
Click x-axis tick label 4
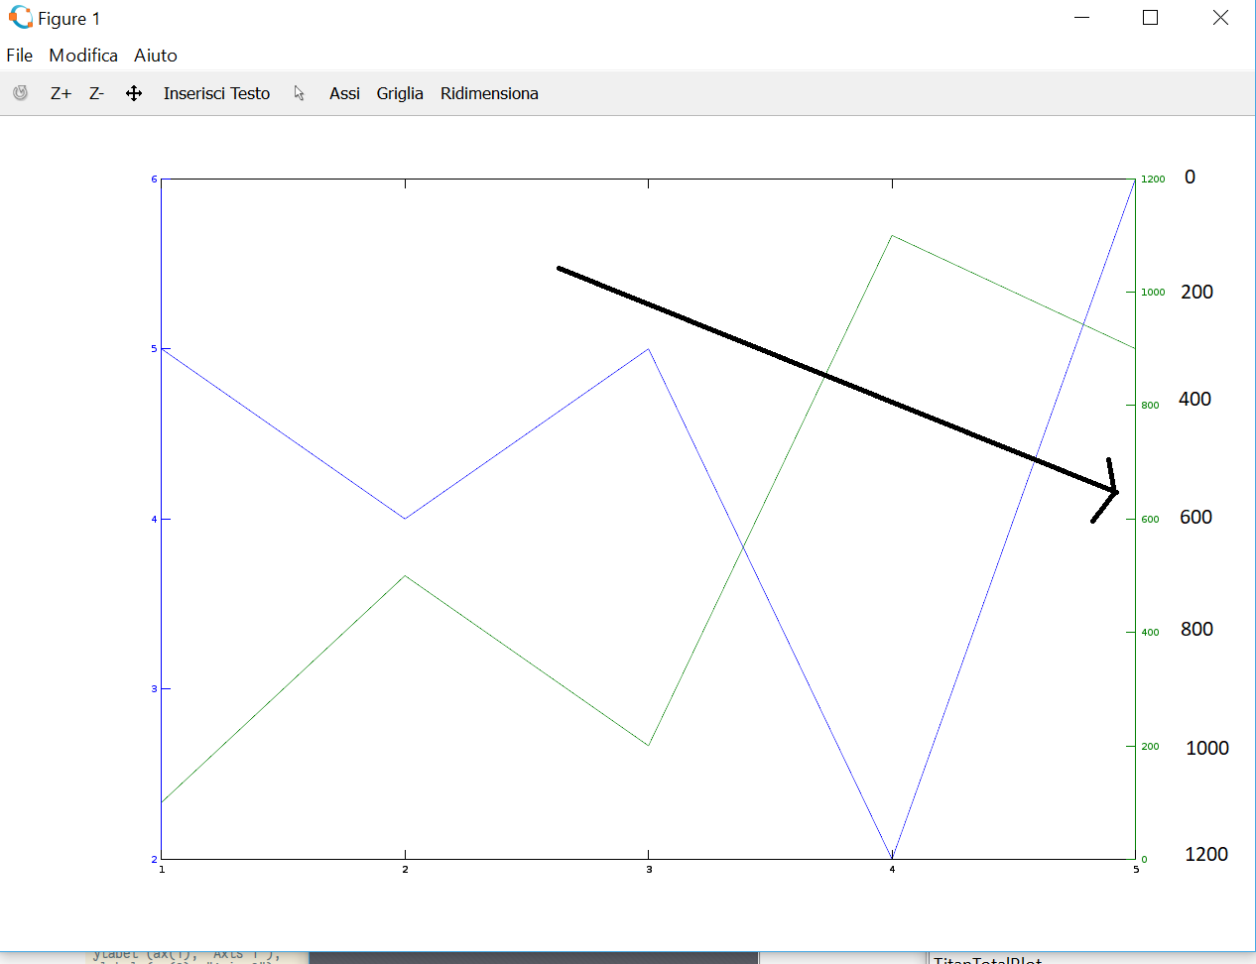pos(892,870)
